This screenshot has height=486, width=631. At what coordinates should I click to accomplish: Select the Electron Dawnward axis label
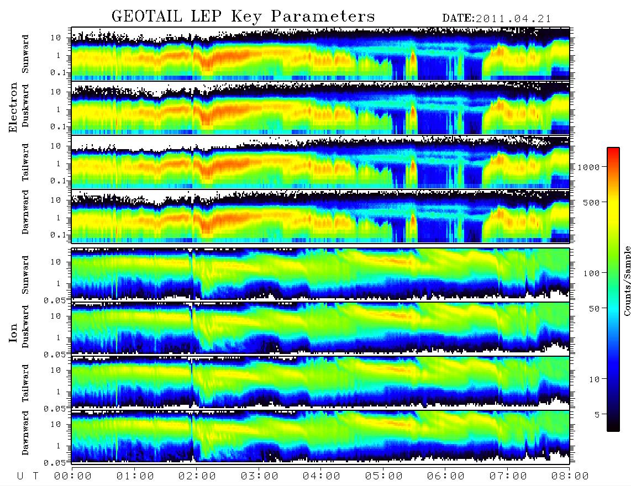(x=25, y=213)
